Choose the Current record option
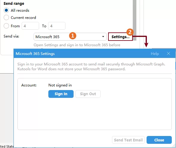176x148 pixels. (6, 17)
